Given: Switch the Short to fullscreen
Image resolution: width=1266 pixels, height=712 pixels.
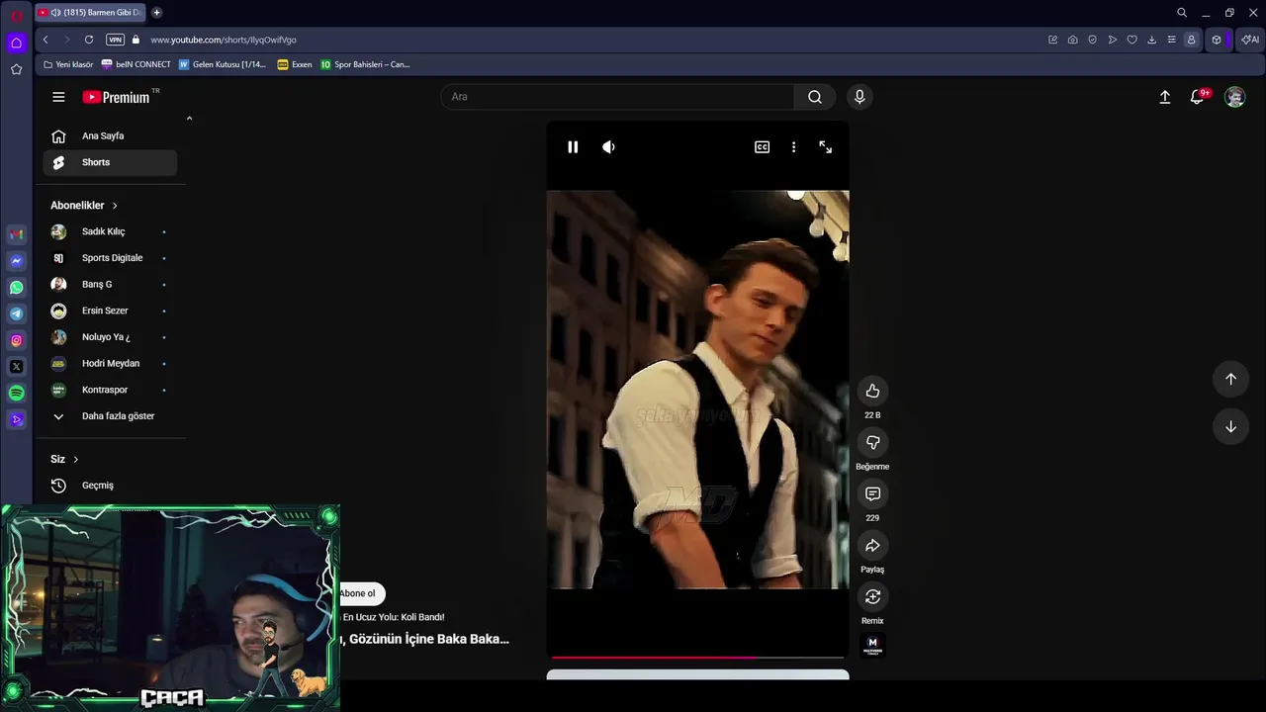Looking at the screenshot, I should pos(825,147).
